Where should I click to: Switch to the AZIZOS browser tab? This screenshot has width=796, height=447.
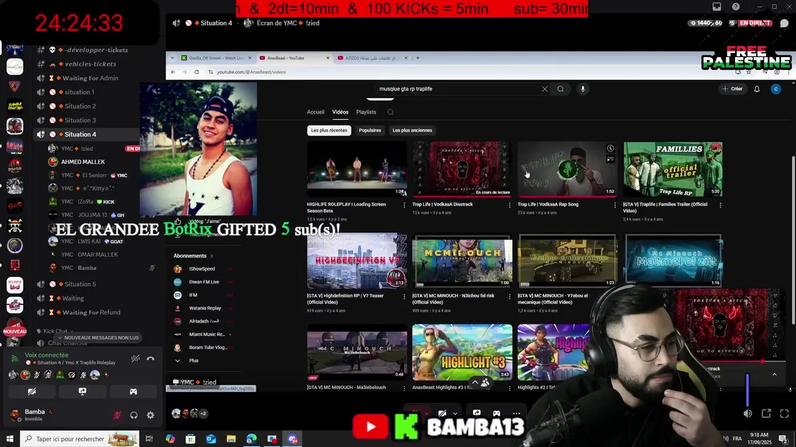[x=372, y=58]
